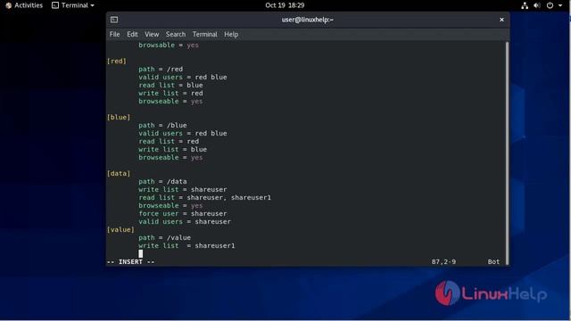
Task: Click the 'Bot' indicator in status line
Action: coord(493,261)
